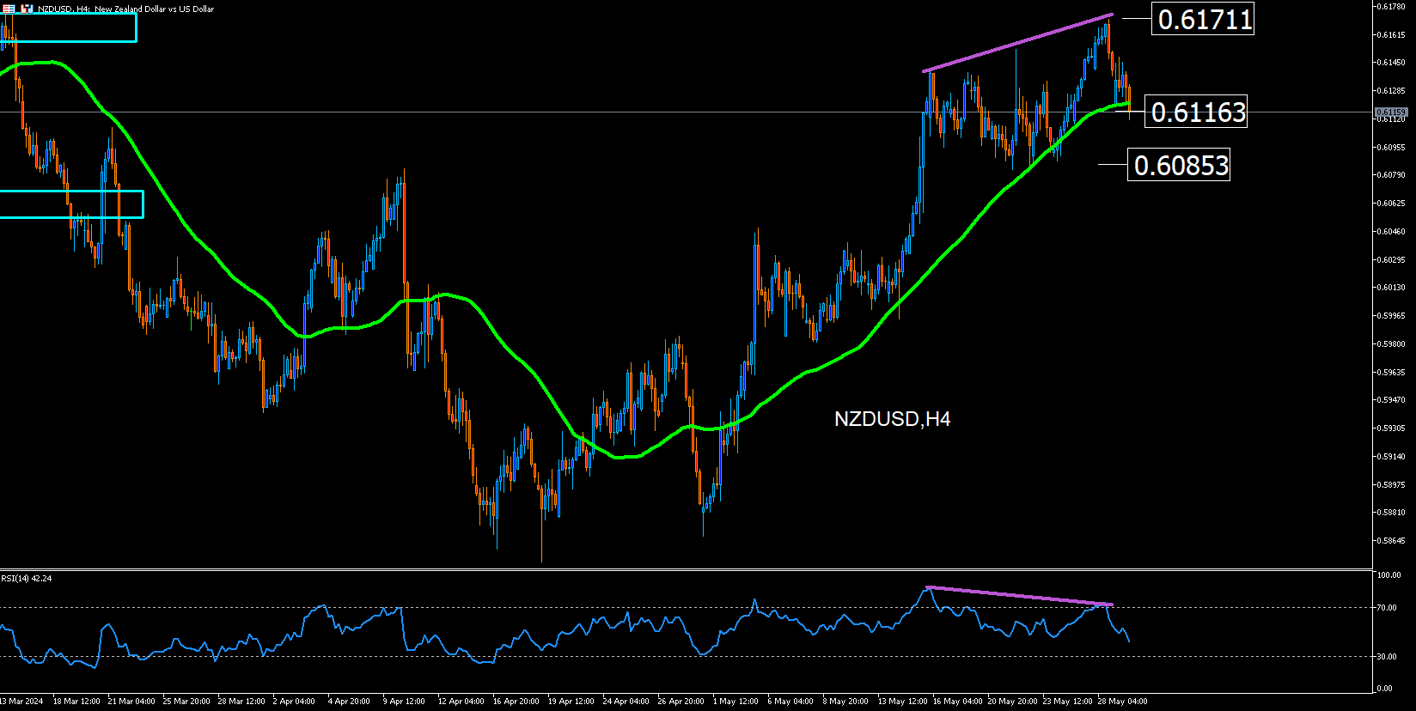Click the 1 May 12:00 time axis label

point(735,702)
